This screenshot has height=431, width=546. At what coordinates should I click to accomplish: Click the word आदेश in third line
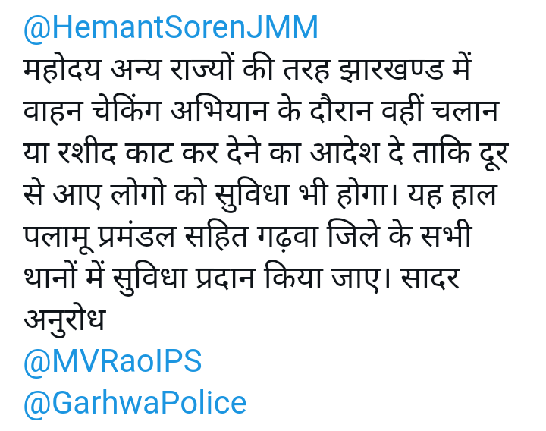pos(344,152)
